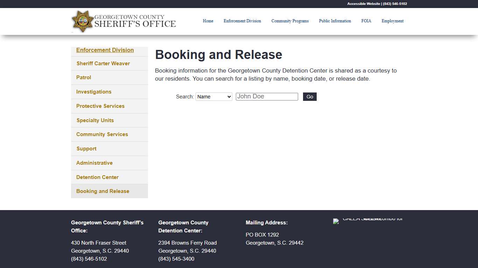Open the Home menu item
Viewport: 478px width, 268px height.
tap(208, 21)
